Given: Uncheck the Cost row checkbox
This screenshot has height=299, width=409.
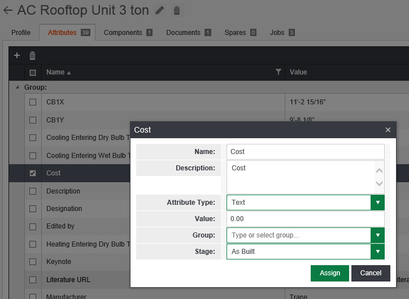Looking at the screenshot, I should [33, 173].
